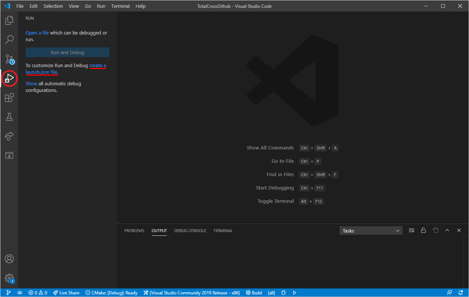The image size is (469, 297).
Task: Switch to the TERMINAL tab
Action: (223, 231)
